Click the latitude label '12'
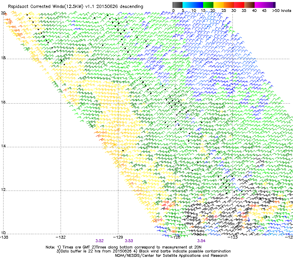 pyautogui.click(x=3, y=190)
